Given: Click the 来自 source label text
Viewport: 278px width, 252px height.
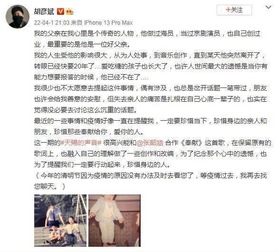Looking at the screenshot, I should [x=77, y=23].
